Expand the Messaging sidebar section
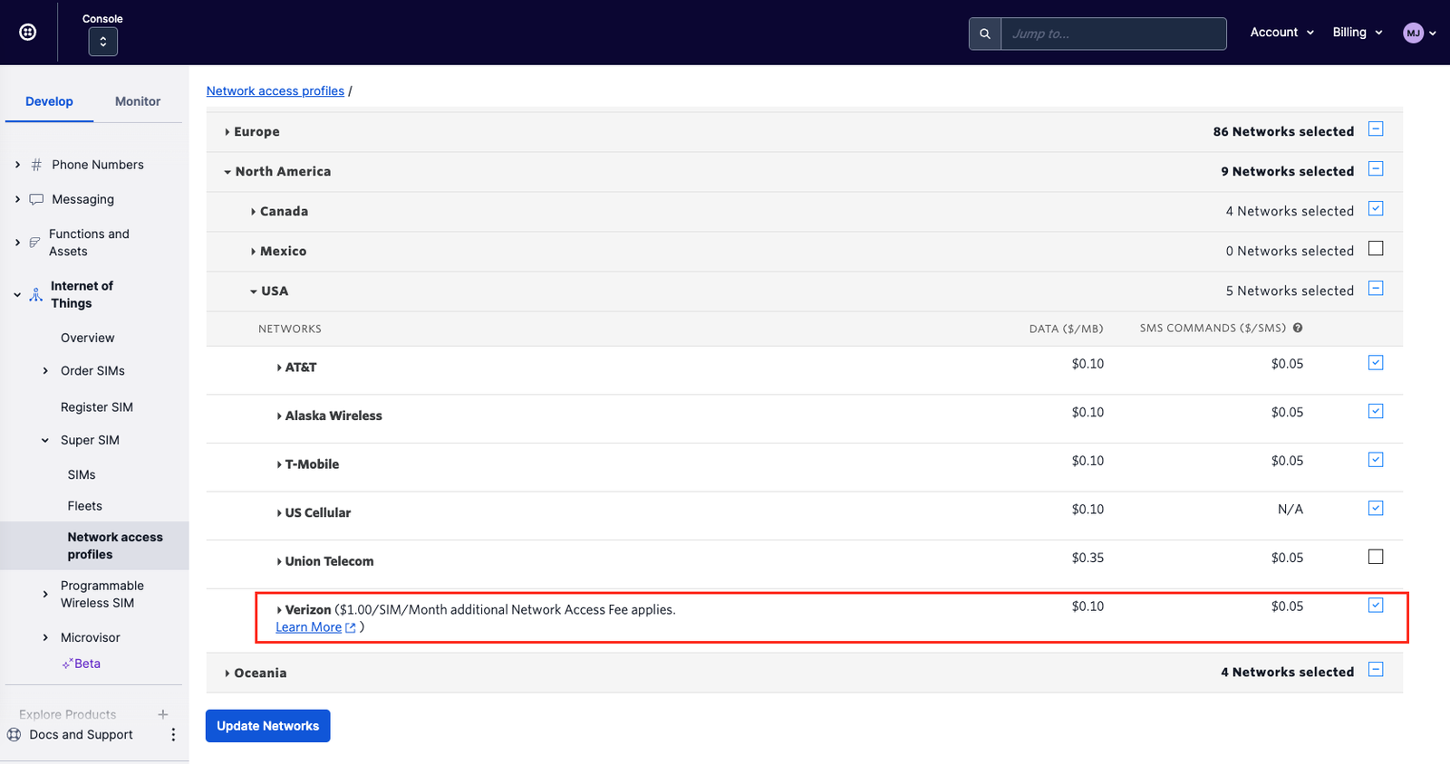This screenshot has height=764, width=1450. click(x=17, y=199)
